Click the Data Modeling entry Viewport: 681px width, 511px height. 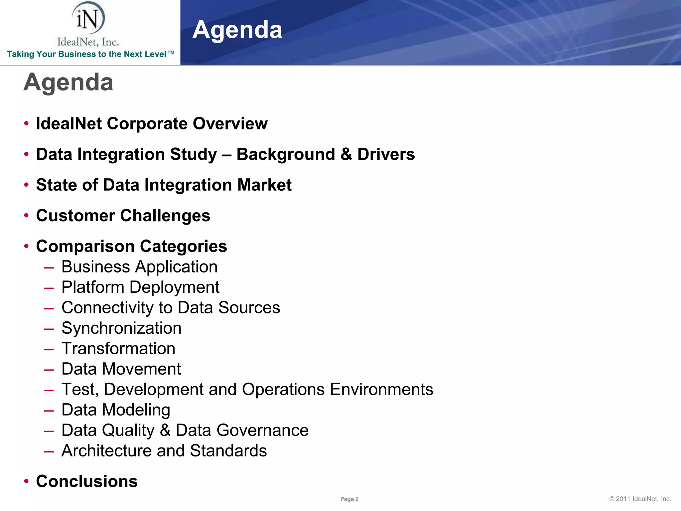click(x=116, y=410)
